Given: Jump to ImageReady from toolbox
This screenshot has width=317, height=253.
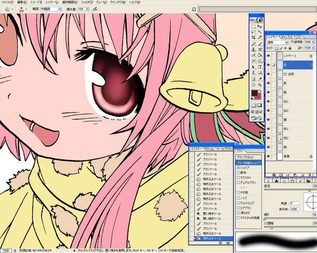Looking at the screenshot, I should click(x=256, y=118).
